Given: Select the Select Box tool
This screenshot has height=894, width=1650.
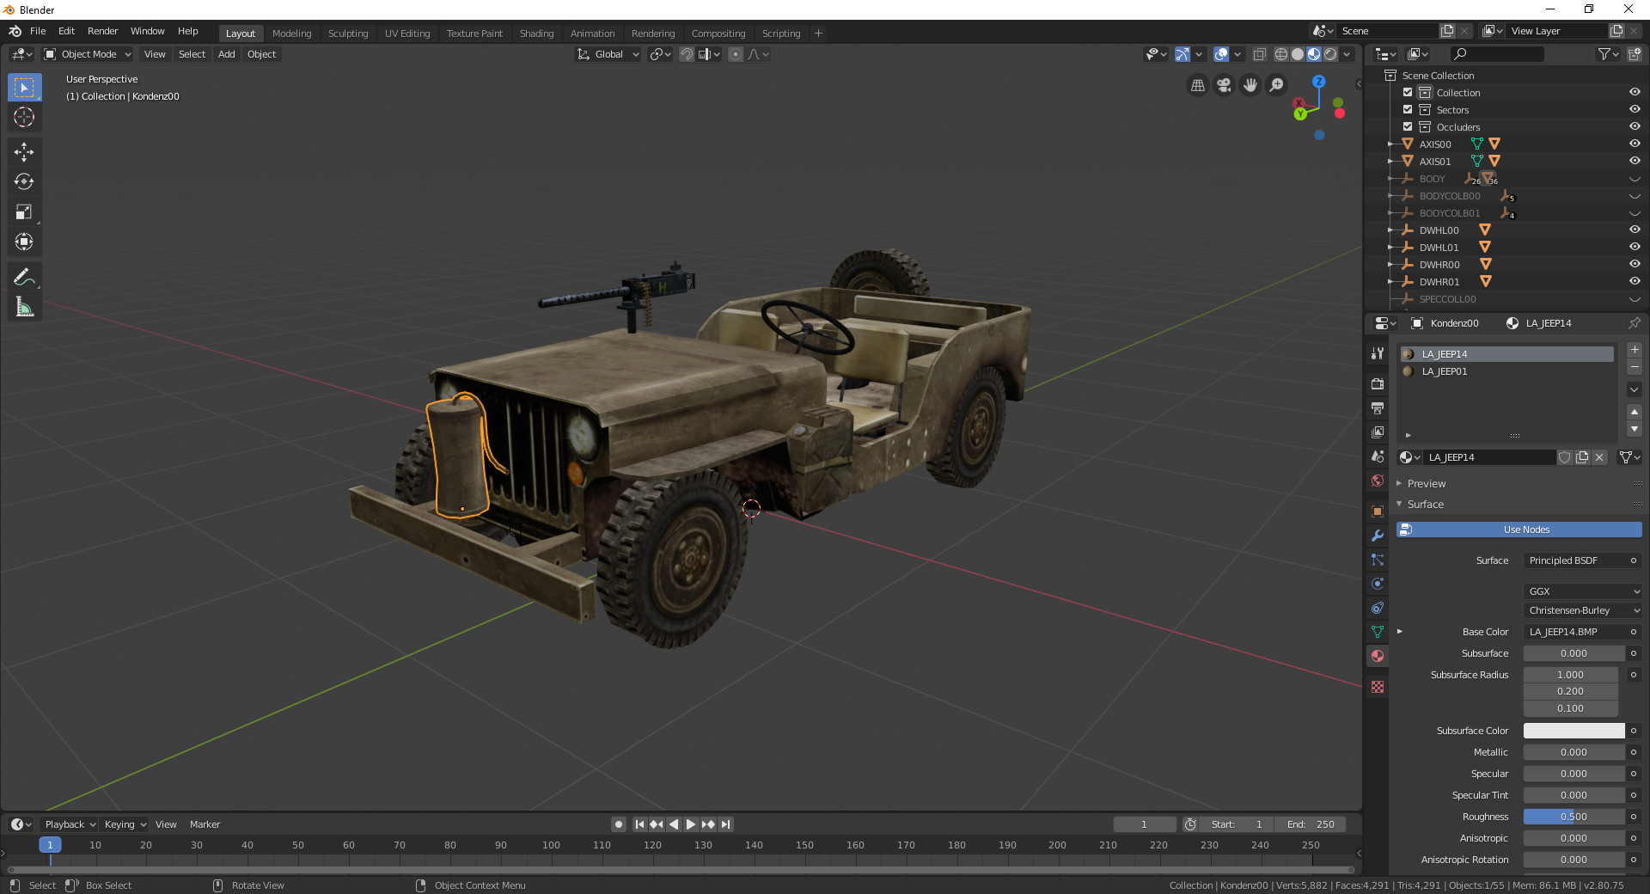Looking at the screenshot, I should (x=24, y=88).
